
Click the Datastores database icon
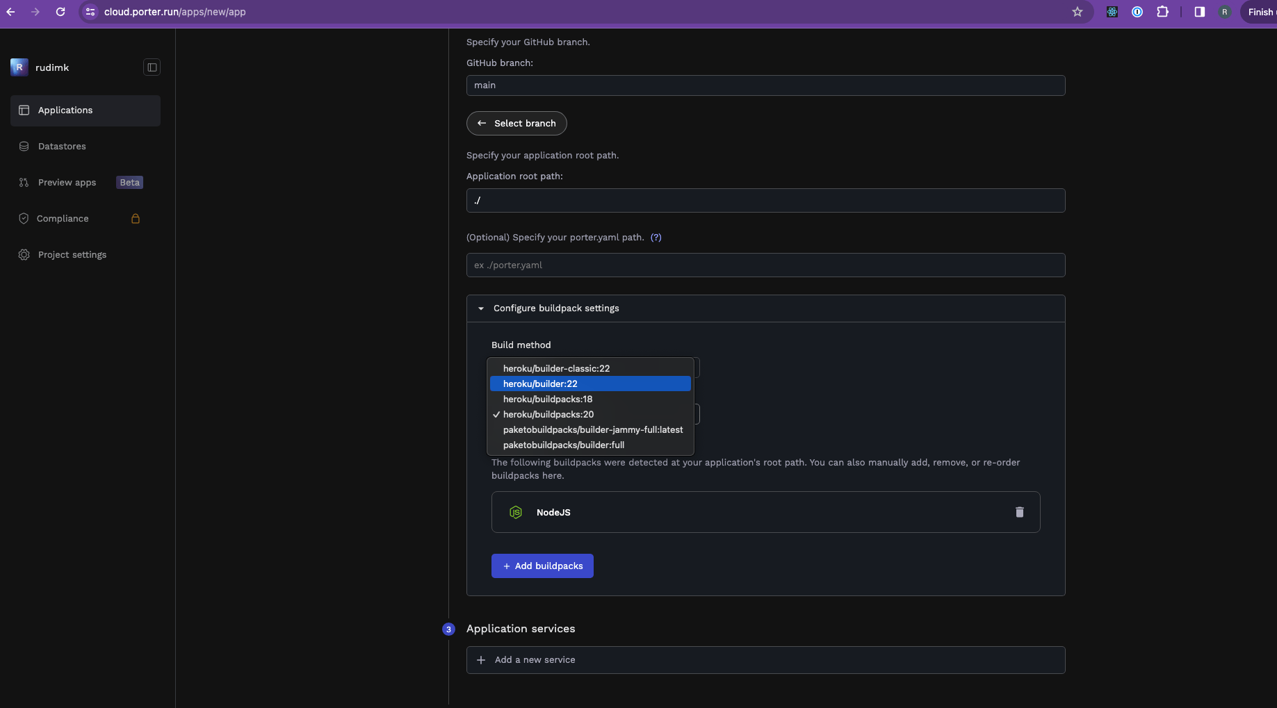click(x=24, y=146)
